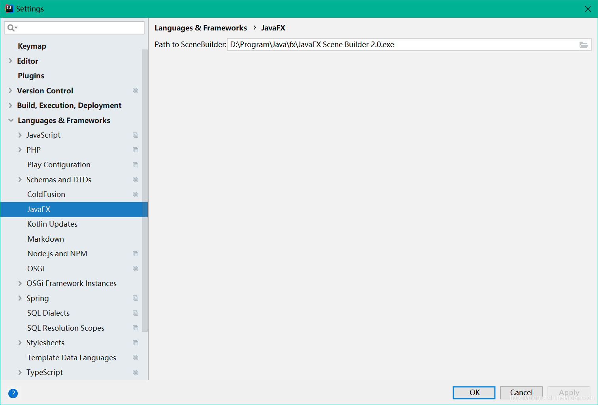Close the Settings dialog window

(588, 9)
